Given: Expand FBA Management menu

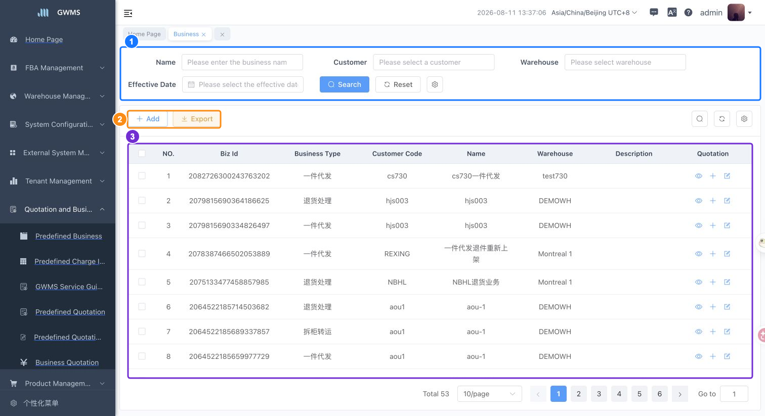Looking at the screenshot, I should 58,68.
